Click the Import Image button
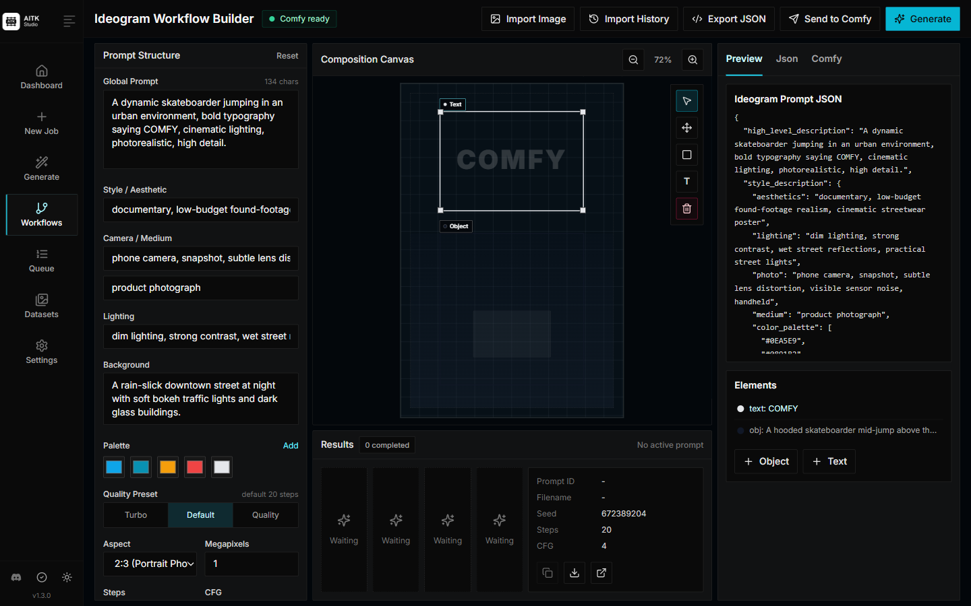This screenshot has width=971, height=606. pos(528,19)
